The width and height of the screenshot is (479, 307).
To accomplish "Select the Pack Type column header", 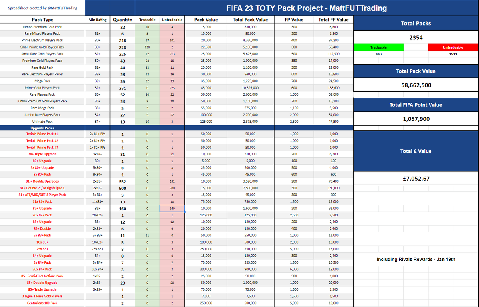I will 42,20.
